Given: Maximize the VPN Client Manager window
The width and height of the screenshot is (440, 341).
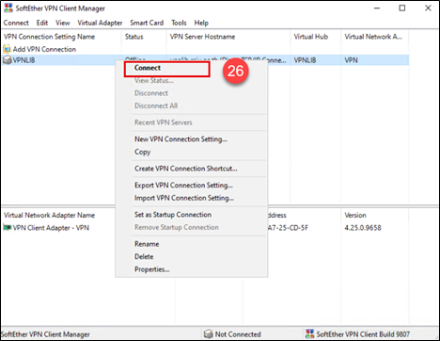Looking at the screenshot, I should 402,8.
